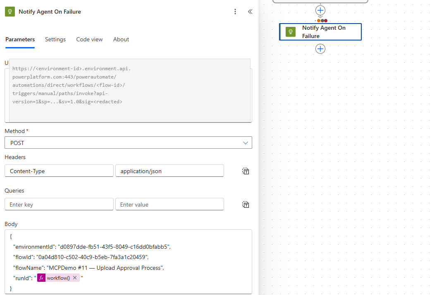This screenshot has height=295, width=432.
Task: Open the three-dot more actions menu
Action: pos(235,12)
